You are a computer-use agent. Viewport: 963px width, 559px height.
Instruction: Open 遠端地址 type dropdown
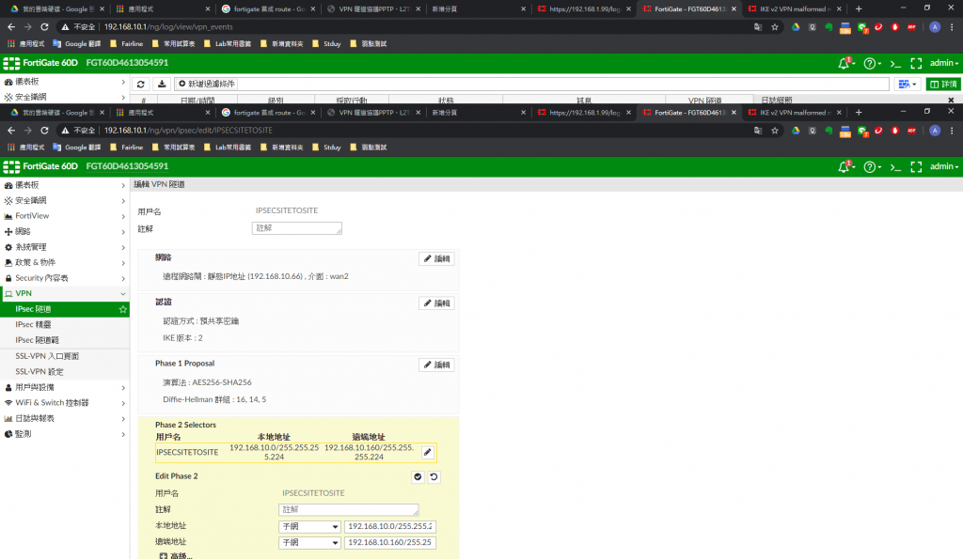coord(309,542)
